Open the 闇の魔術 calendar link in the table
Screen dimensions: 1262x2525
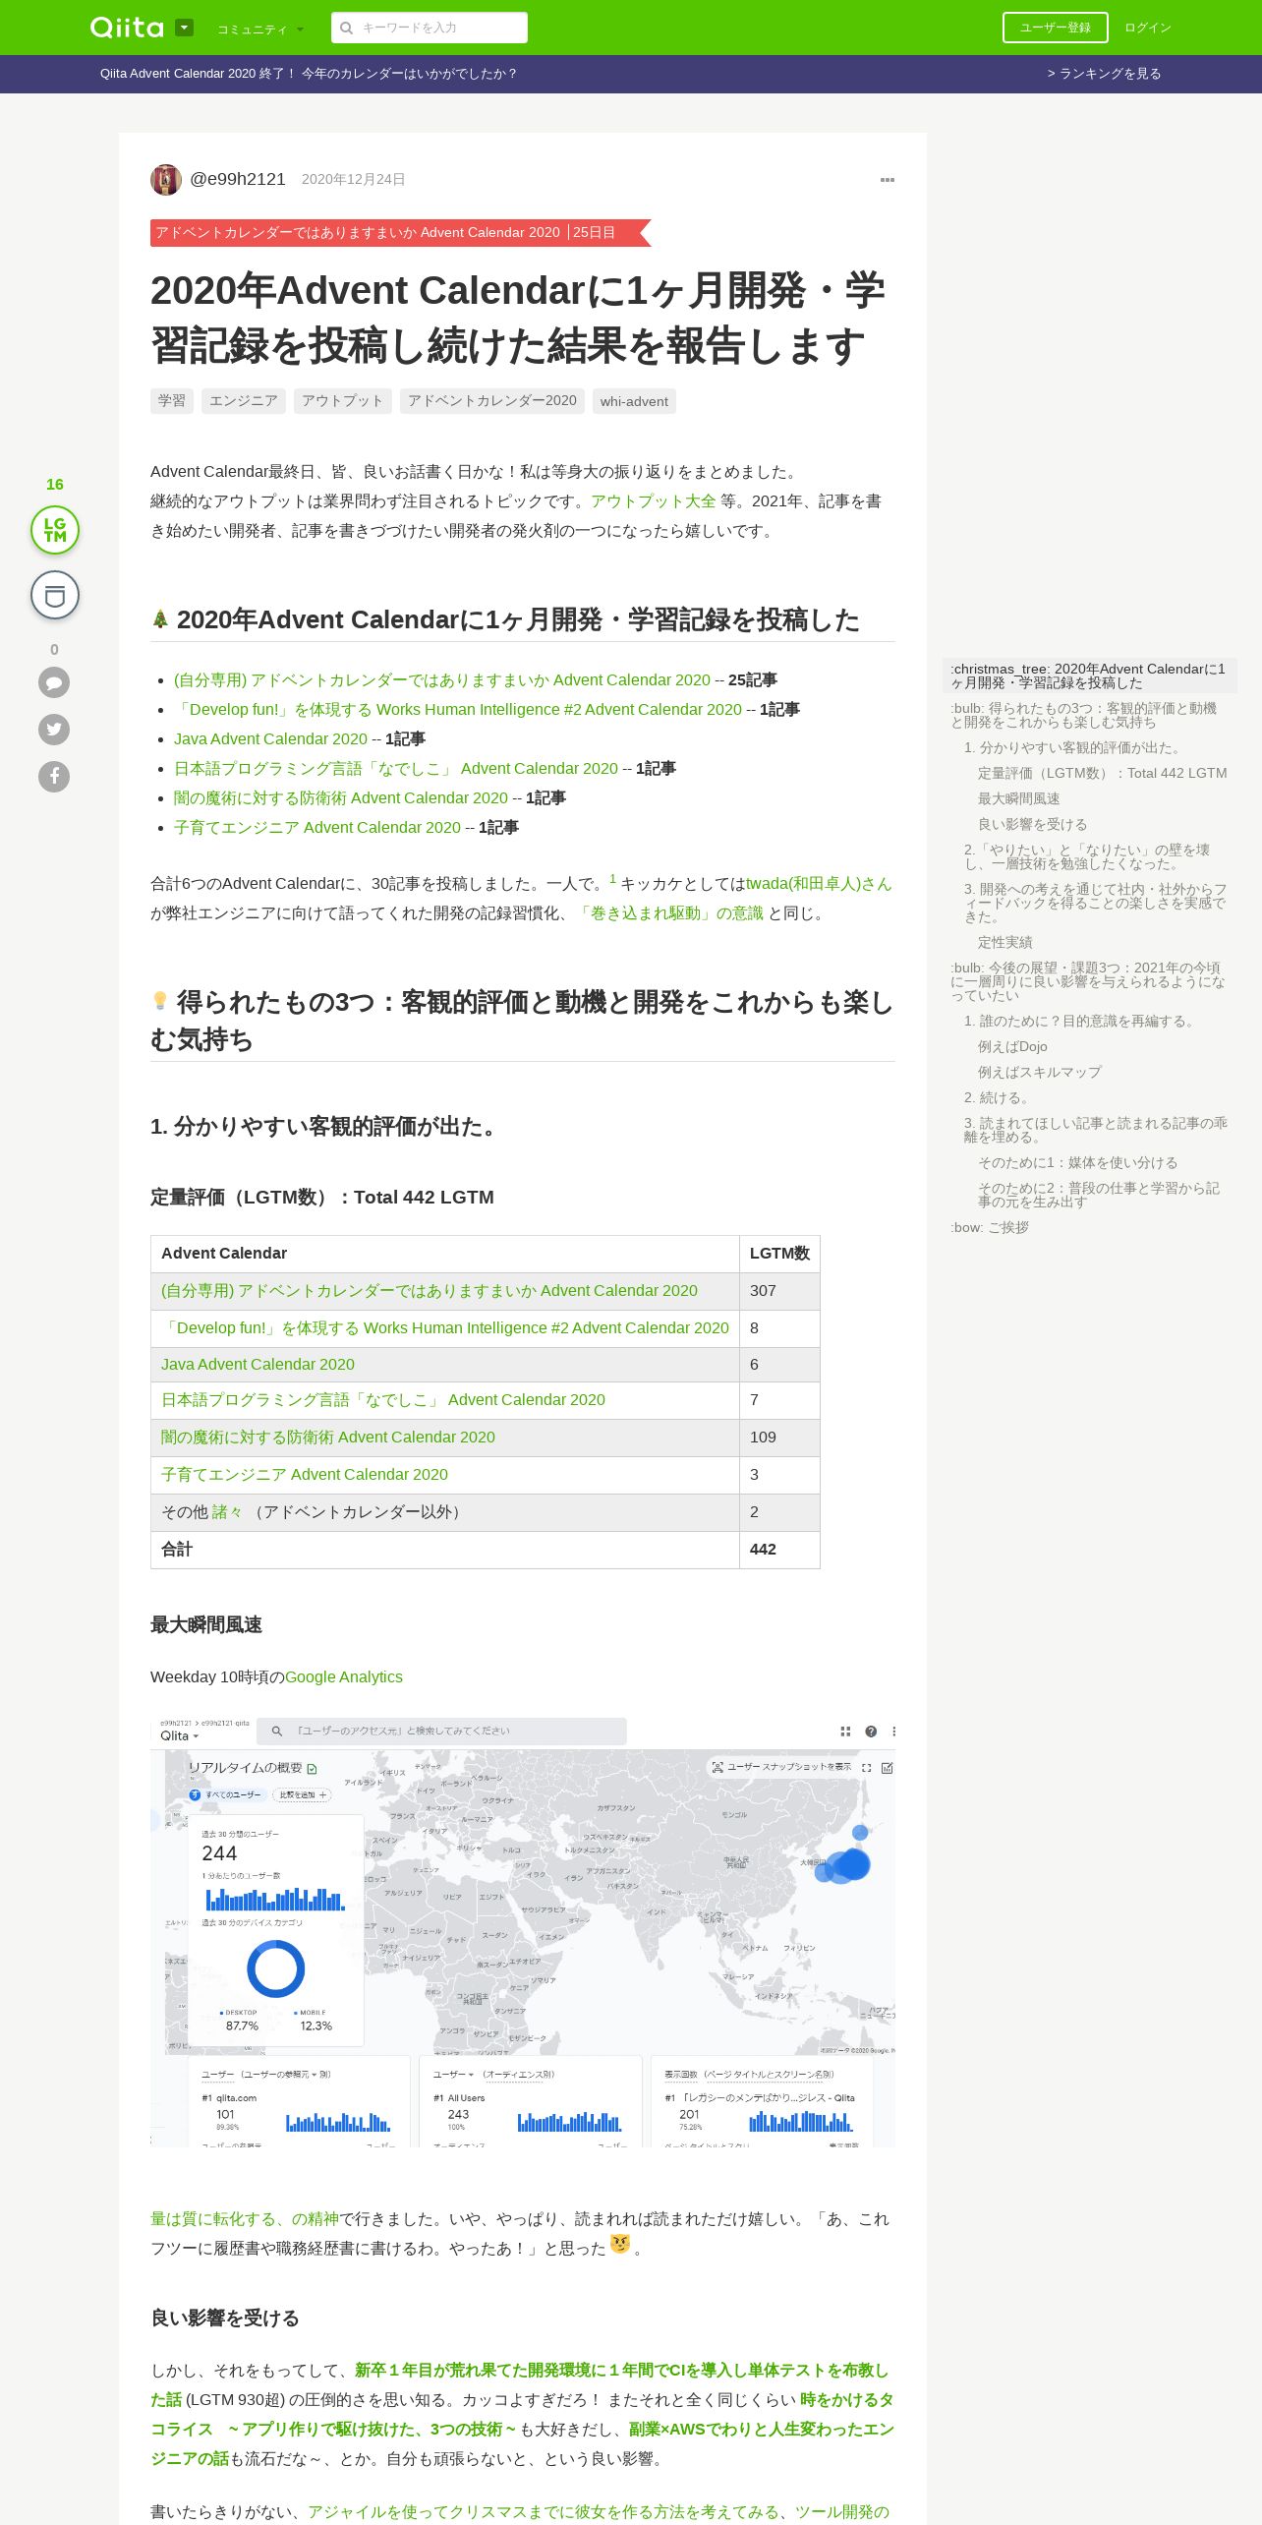point(328,1438)
